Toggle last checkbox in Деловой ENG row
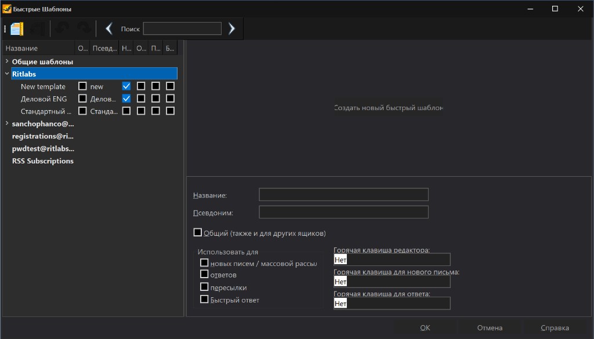 click(x=170, y=99)
